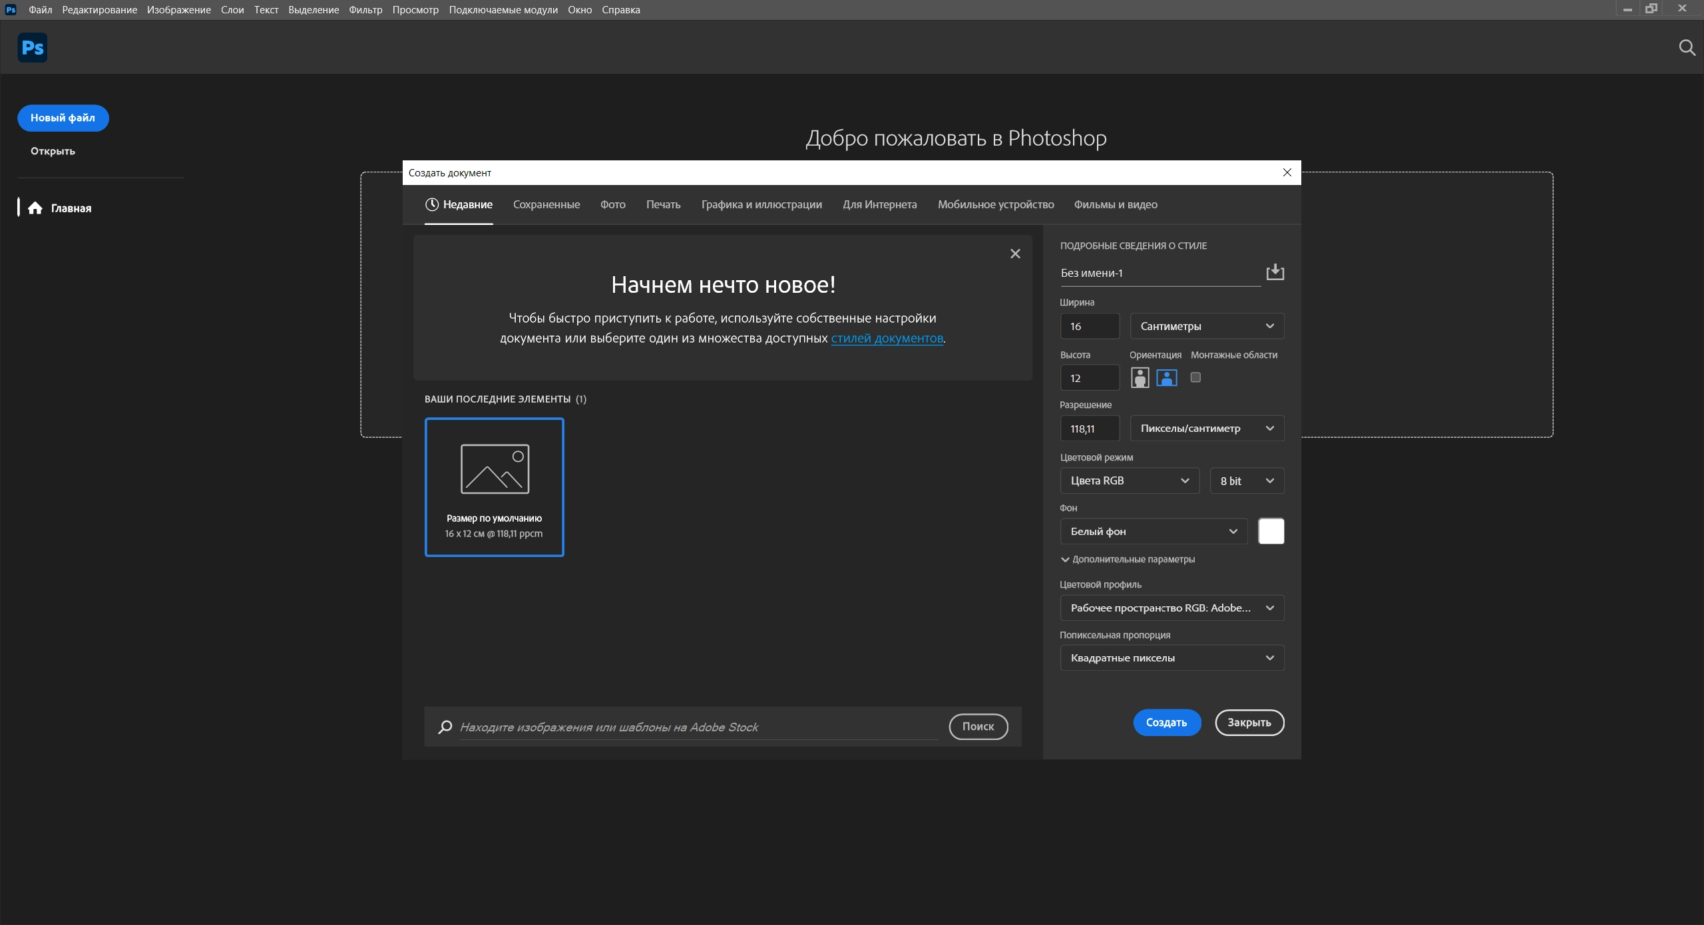Click the Создать button
The height and width of the screenshot is (925, 1704).
pos(1167,723)
